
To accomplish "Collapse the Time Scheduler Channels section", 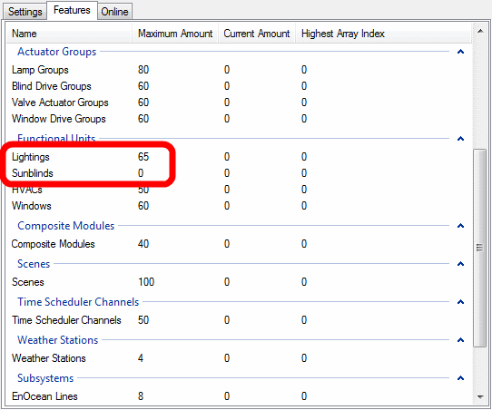I will 460,301.
